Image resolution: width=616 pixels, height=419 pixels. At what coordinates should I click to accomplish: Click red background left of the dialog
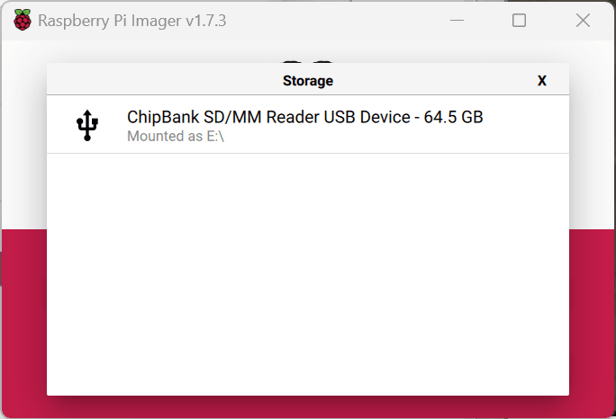click(x=23, y=315)
